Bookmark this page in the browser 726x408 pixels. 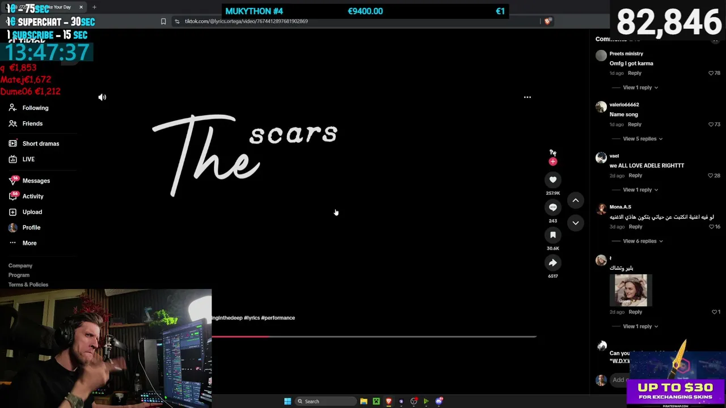[x=163, y=22]
